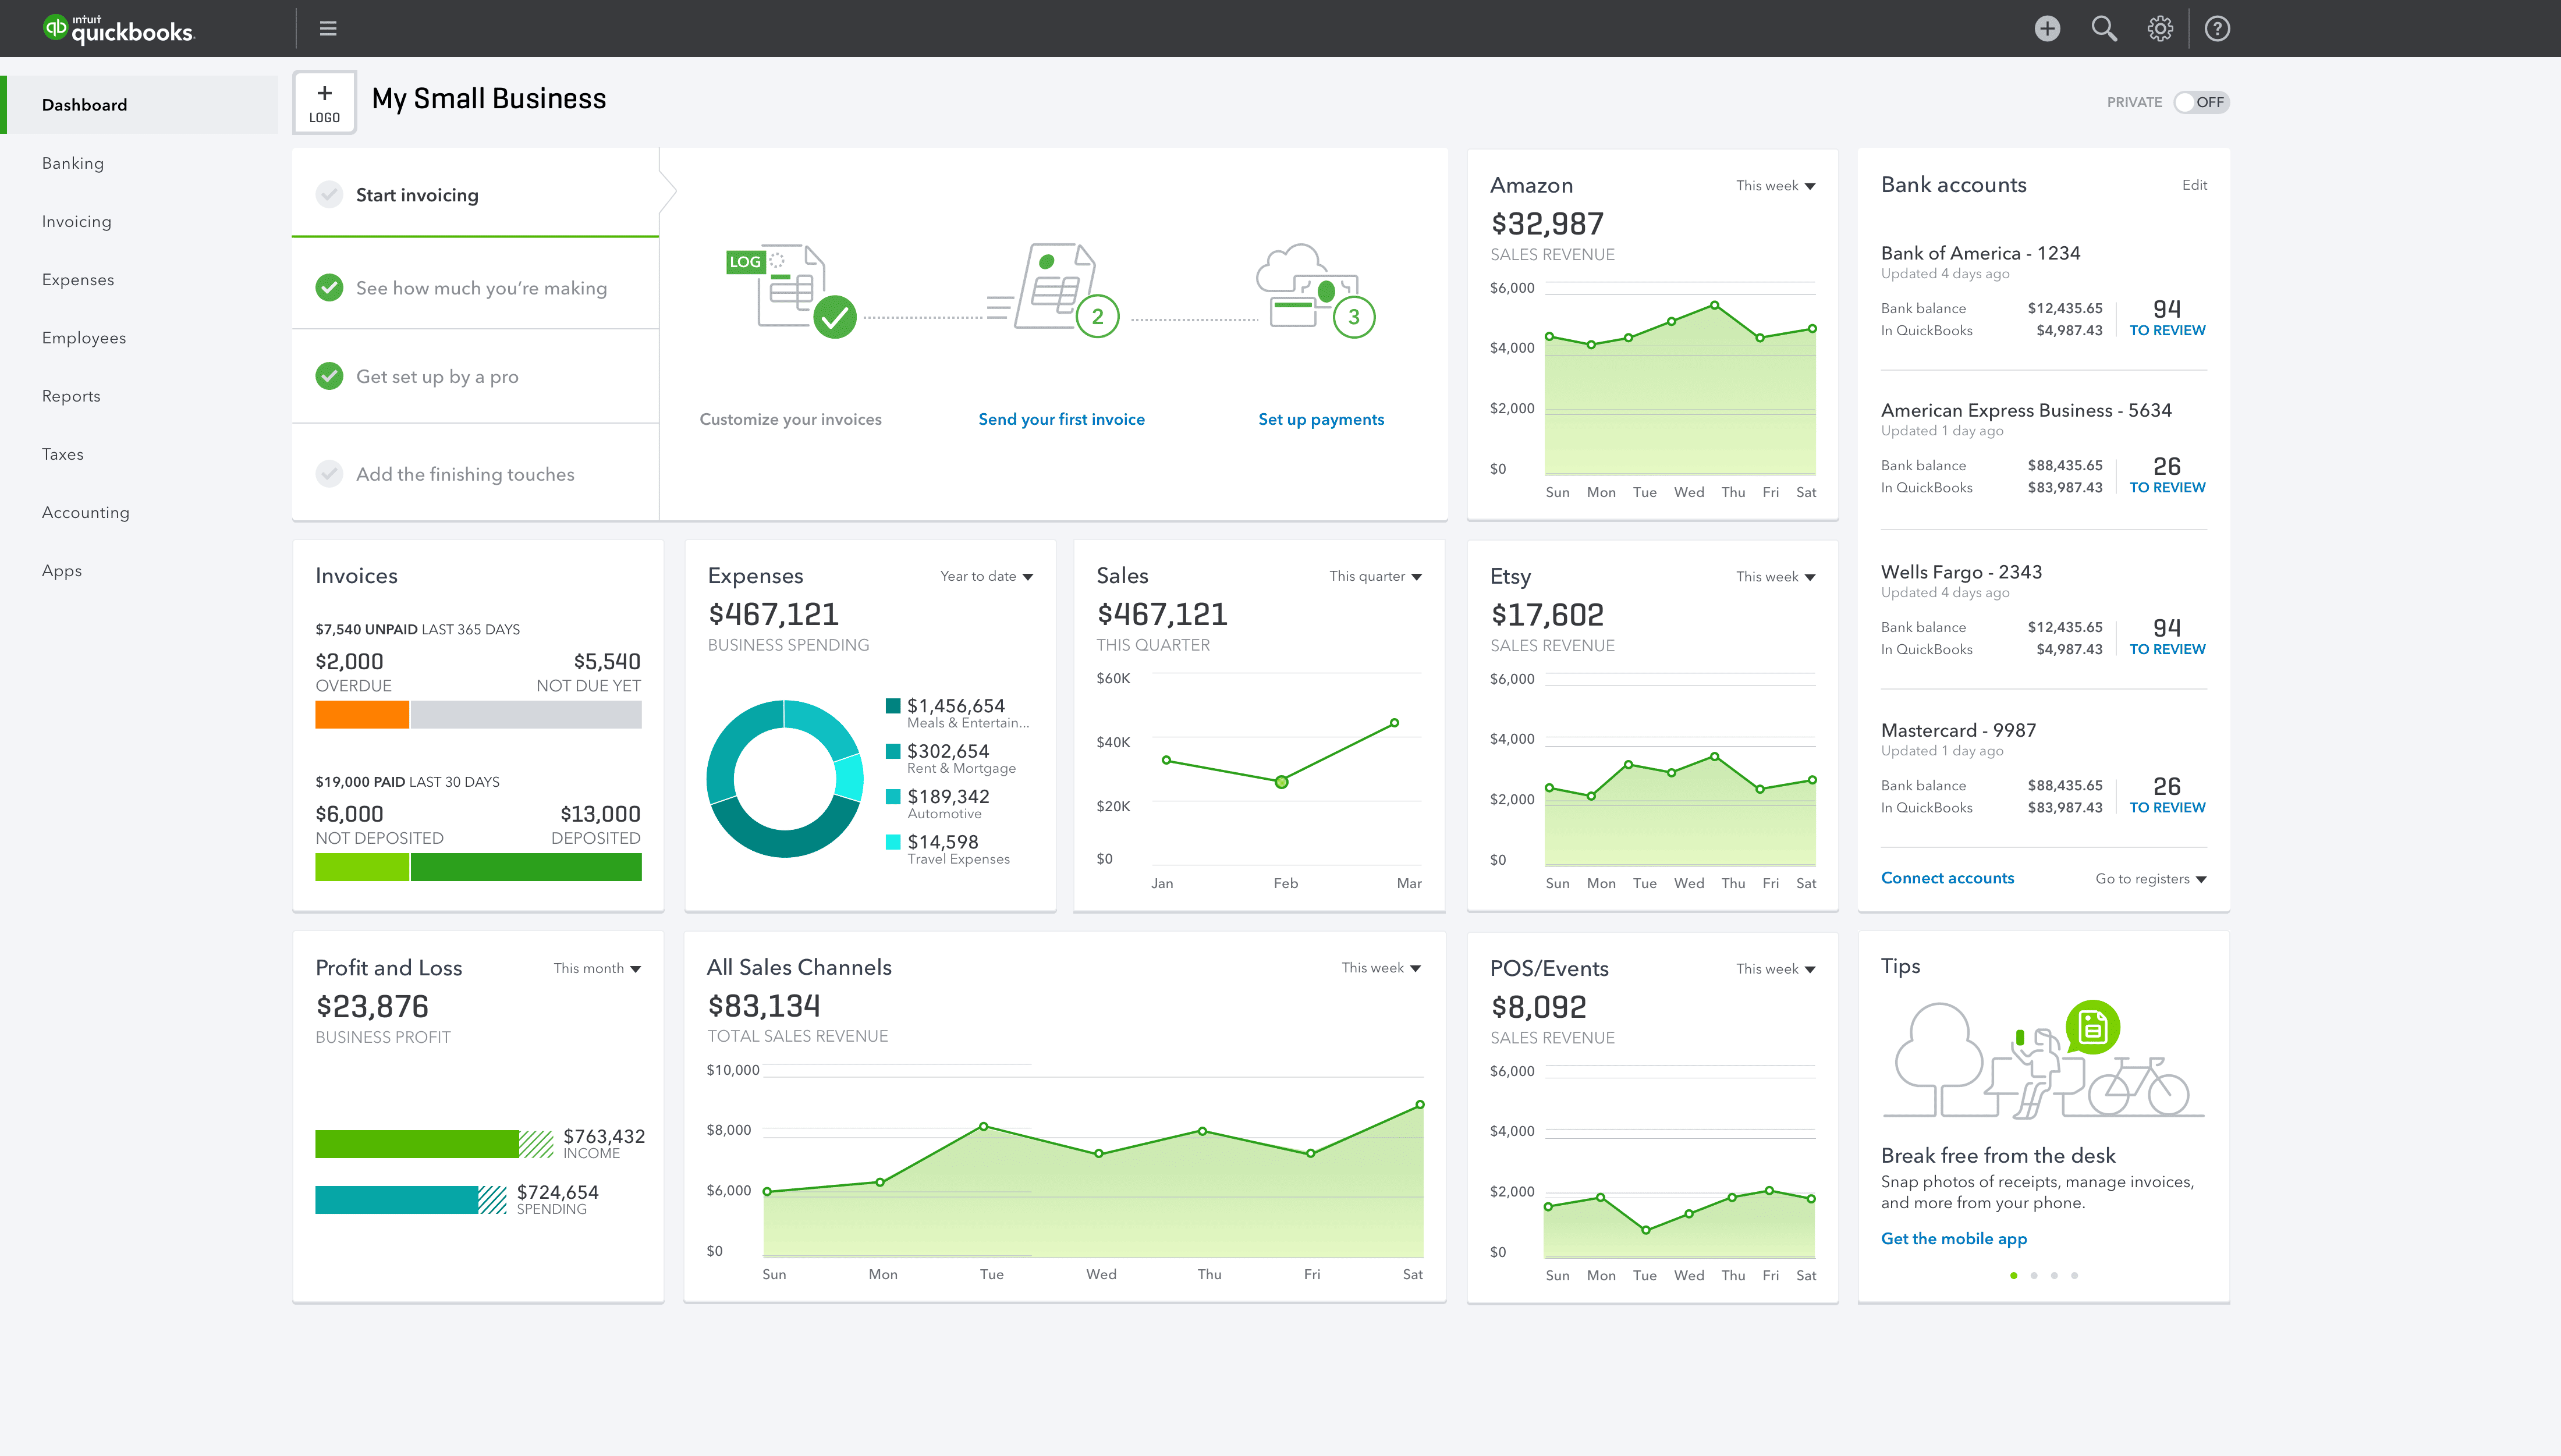Toggle the Add the finishing touches checkmark
Viewport: 2561px width, 1456px height.
(x=329, y=474)
